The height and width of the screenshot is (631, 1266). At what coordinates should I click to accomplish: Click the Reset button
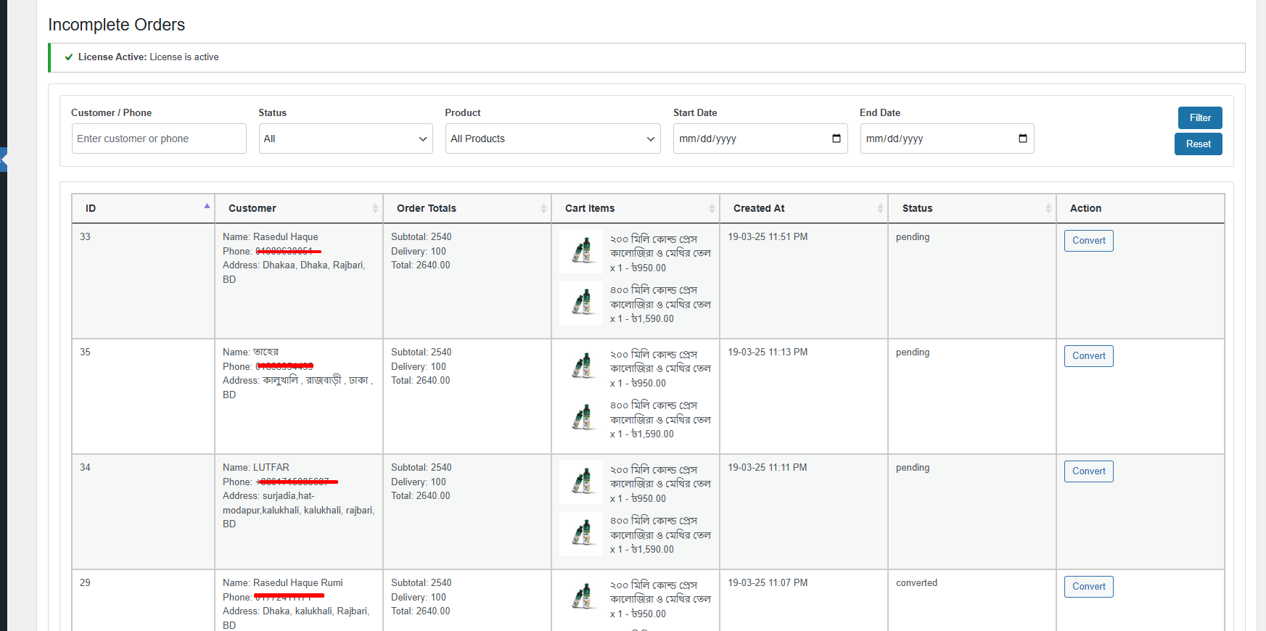pos(1198,144)
